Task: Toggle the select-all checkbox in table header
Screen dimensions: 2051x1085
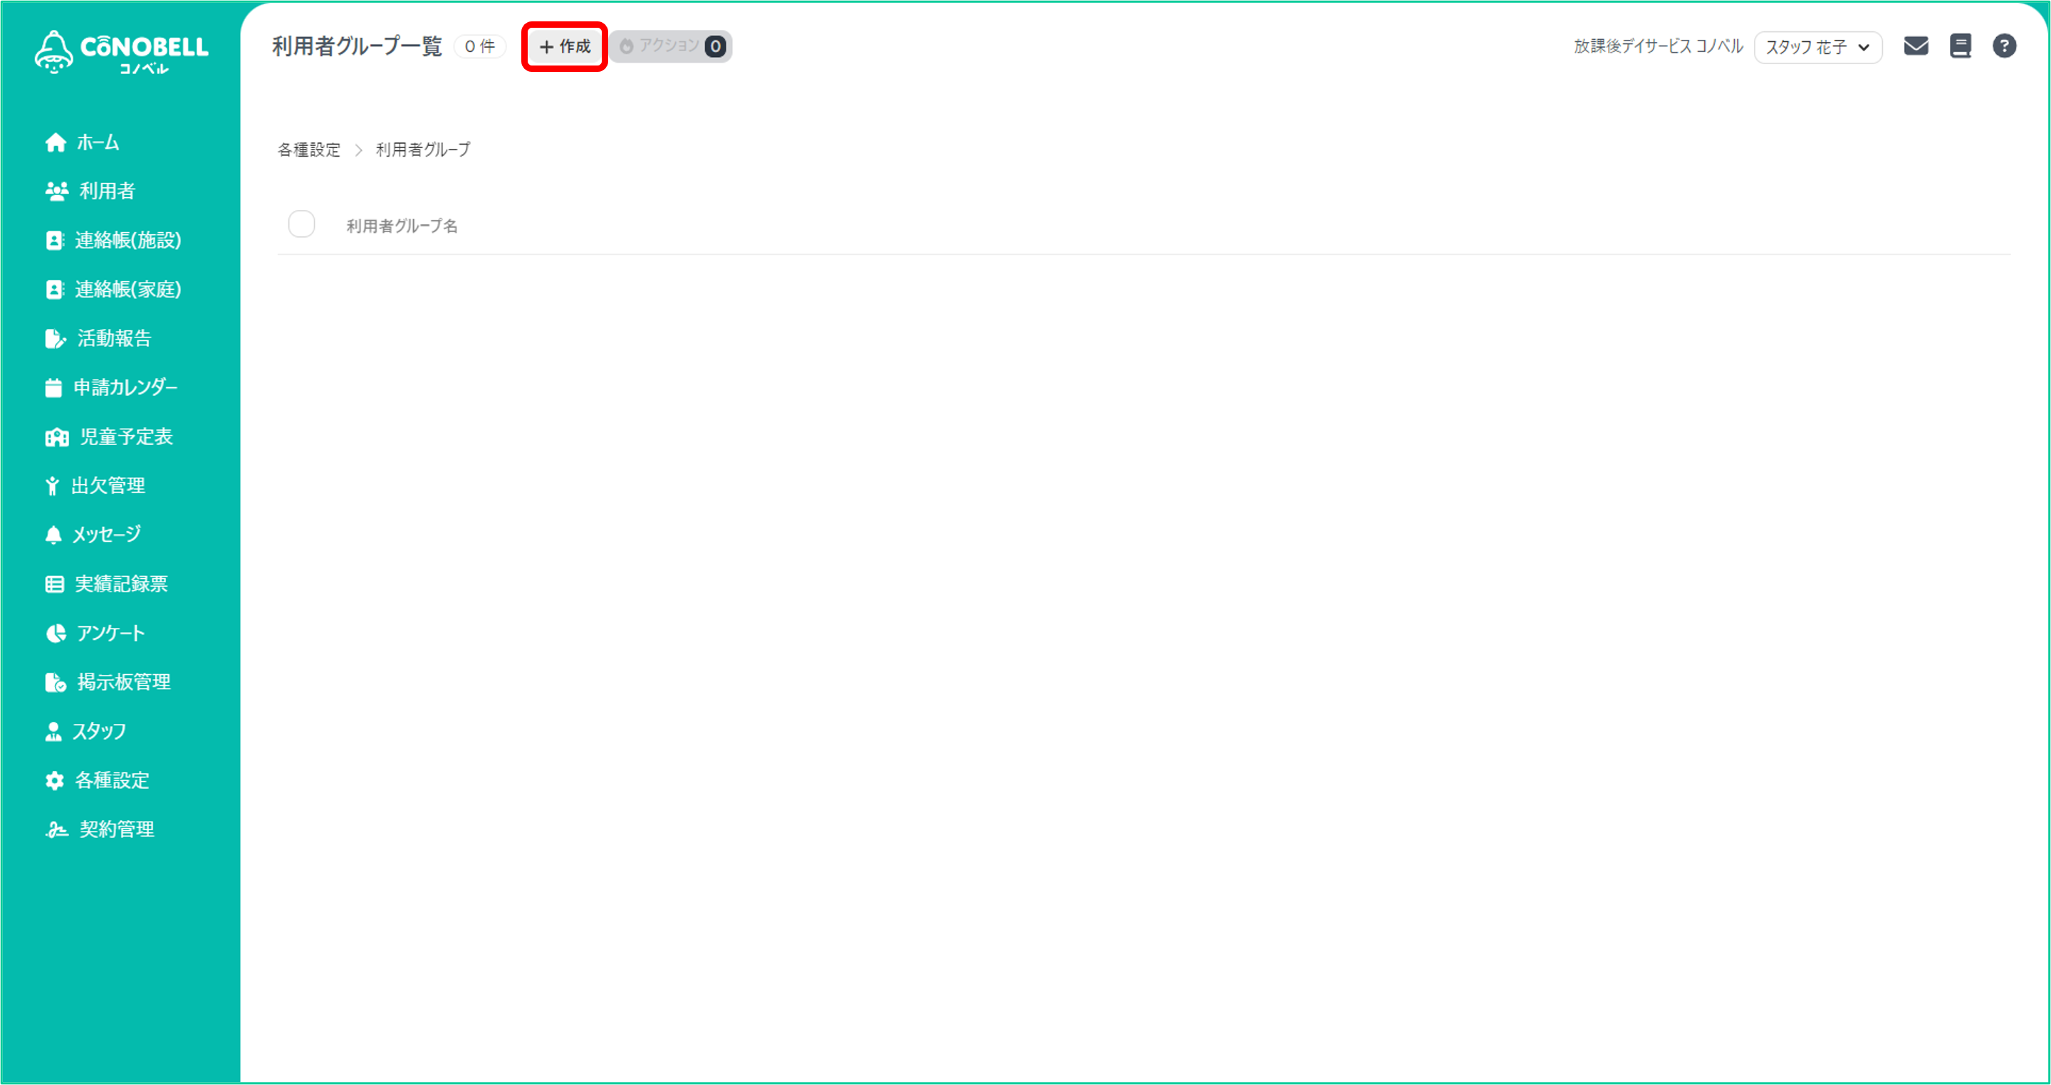Action: coord(302,224)
